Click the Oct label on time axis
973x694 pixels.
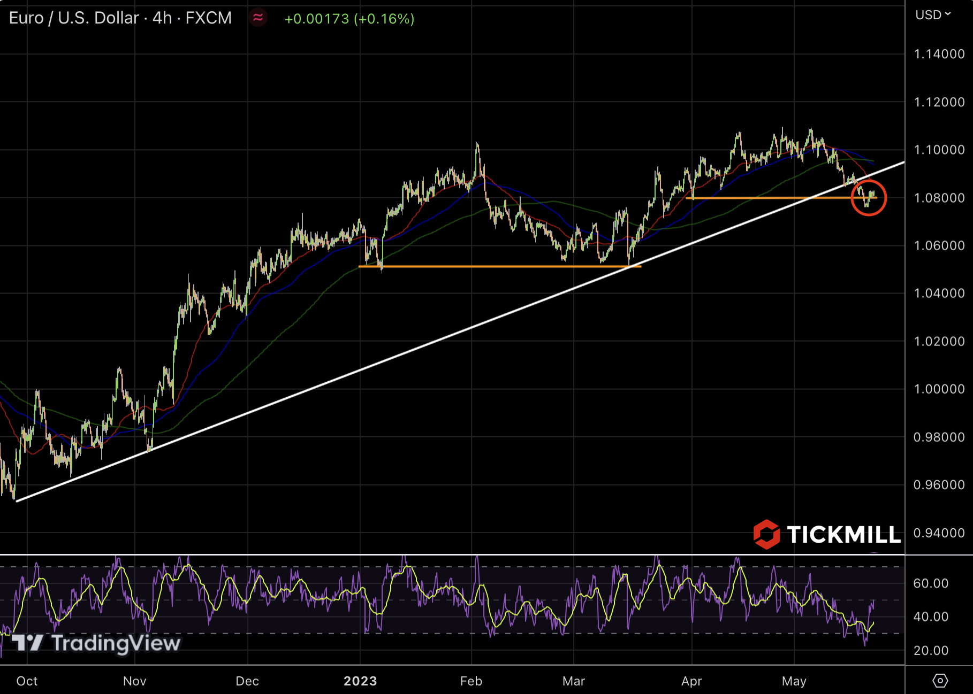[27, 681]
